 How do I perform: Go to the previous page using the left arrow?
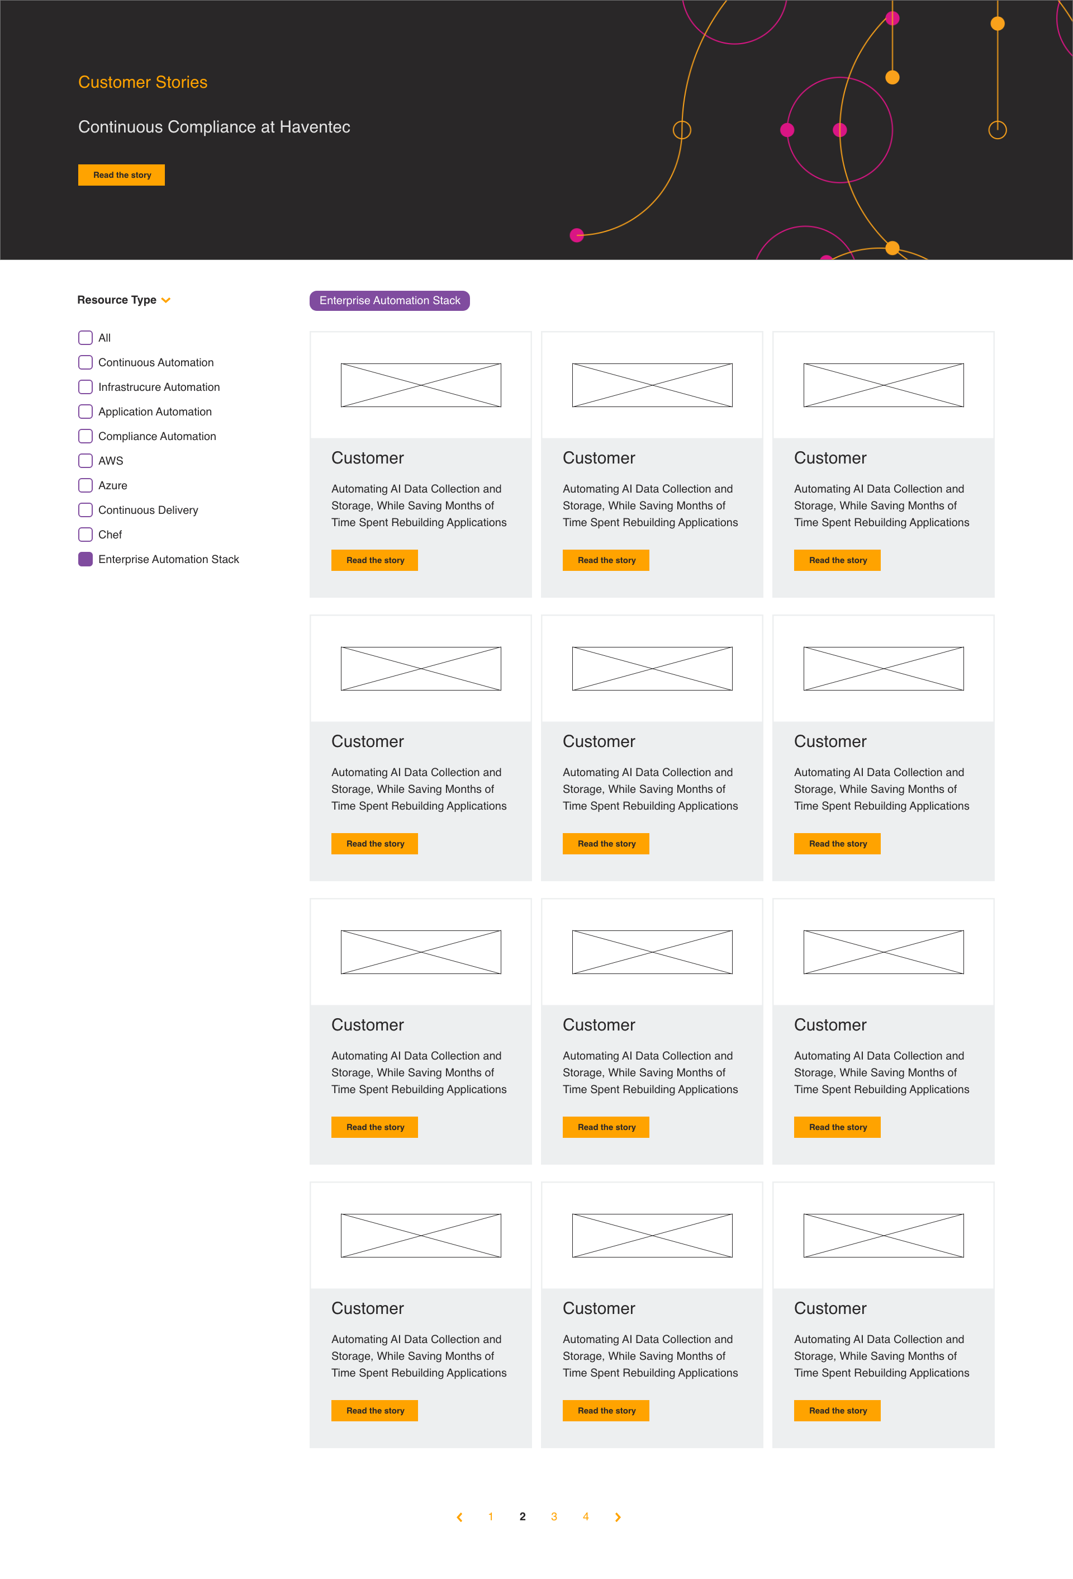point(460,1517)
